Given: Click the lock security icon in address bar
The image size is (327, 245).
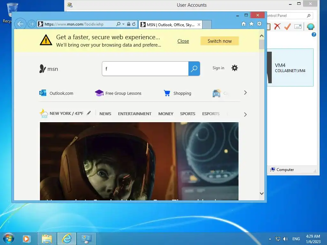Looking at the screenshot, I should 129,24.
